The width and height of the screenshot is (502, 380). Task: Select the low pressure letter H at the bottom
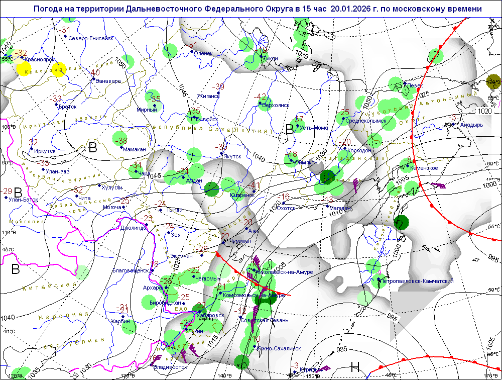pyautogui.click(x=355, y=367)
